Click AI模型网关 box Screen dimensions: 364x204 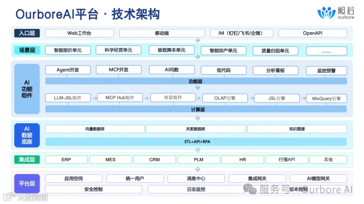click(319, 179)
